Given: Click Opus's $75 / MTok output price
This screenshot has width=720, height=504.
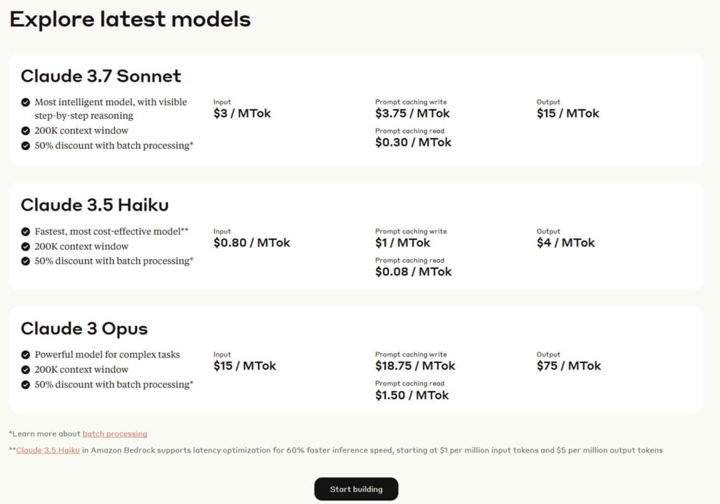Looking at the screenshot, I should (x=568, y=366).
